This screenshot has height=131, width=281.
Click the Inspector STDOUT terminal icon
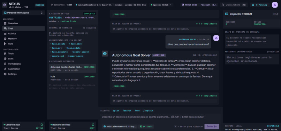coord(227,14)
